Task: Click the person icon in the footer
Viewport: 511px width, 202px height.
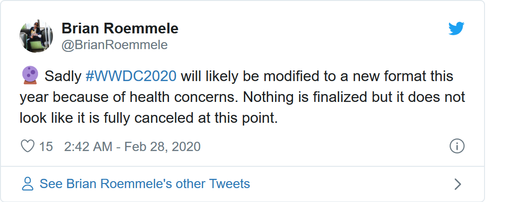Action: 28,184
